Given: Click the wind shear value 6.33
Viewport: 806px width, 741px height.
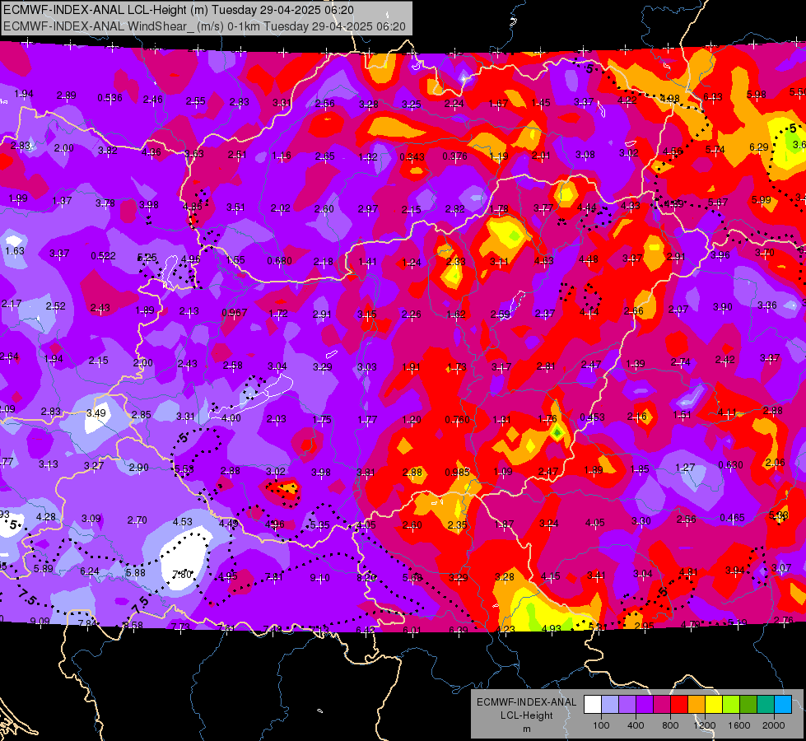Looking at the screenshot, I should pos(713,96).
